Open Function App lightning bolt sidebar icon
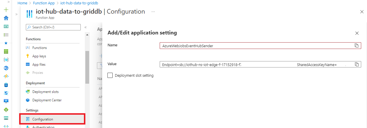The width and height of the screenshot is (367, 128). coord(6,76)
